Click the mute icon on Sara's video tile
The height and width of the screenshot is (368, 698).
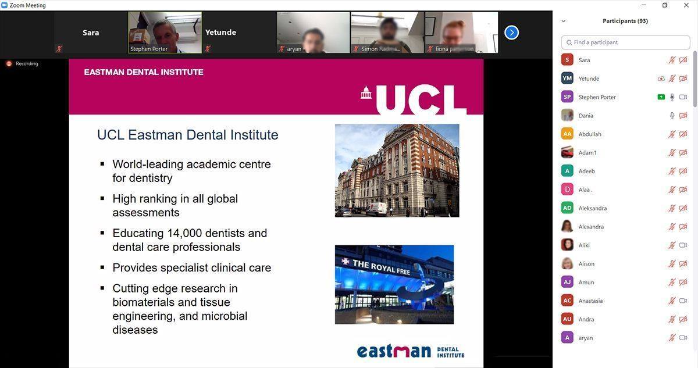pyautogui.click(x=59, y=49)
